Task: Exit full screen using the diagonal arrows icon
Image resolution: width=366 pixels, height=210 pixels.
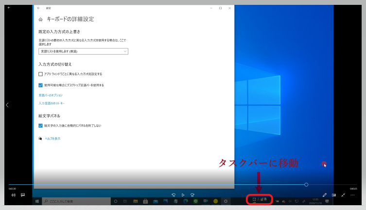Action: 343,195
